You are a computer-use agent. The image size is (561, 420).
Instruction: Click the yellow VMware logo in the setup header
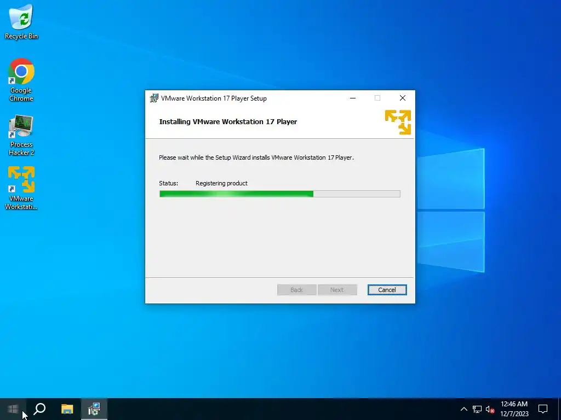398,122
